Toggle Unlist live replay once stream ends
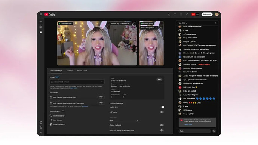Viewport: 258px width, 145px height. click(162, 130)
